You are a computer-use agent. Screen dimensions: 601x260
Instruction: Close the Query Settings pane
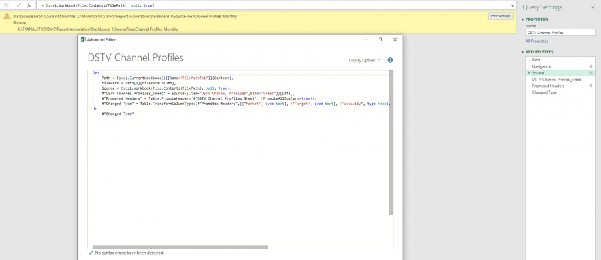pos(592,7)
